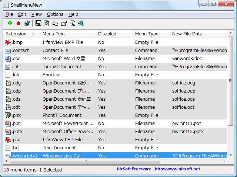Screen dimensions: 237x177
Task: Click the 'pwrpnt12.pptx' cell
Action: point(188,132)
